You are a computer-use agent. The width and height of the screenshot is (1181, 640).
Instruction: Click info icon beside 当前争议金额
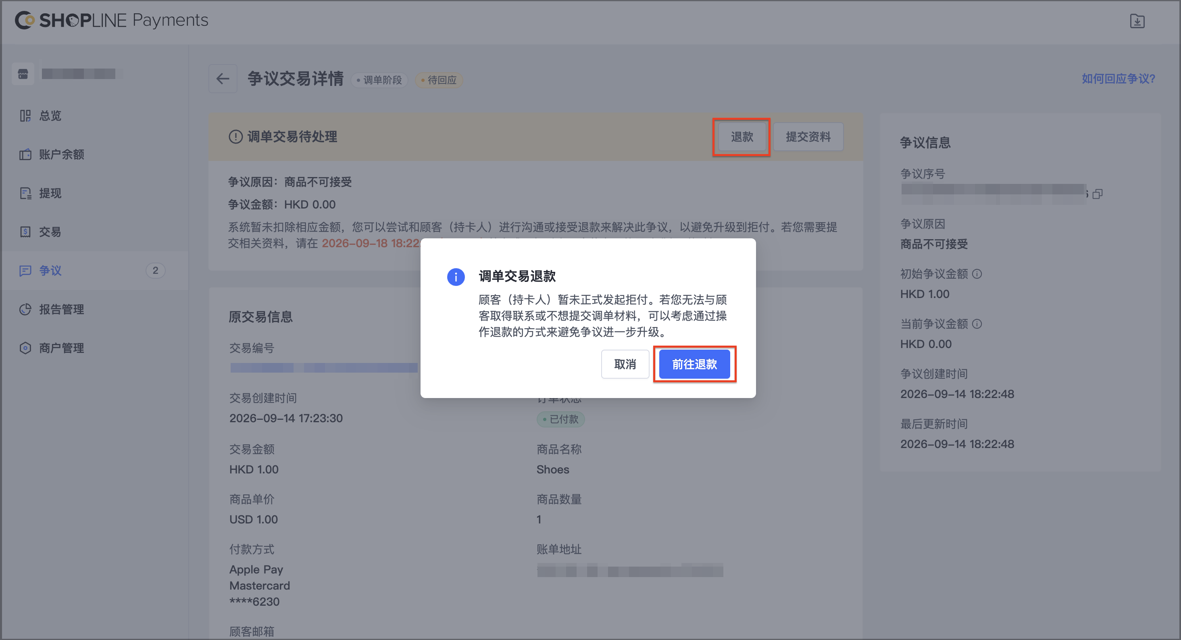(x=977, y=324)
